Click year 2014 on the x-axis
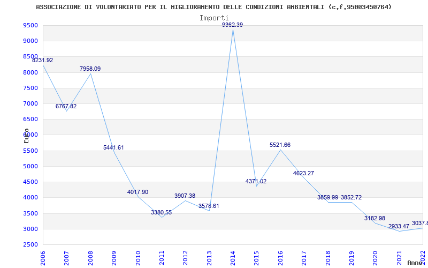 pyautogui.click(x=233, y=258)
